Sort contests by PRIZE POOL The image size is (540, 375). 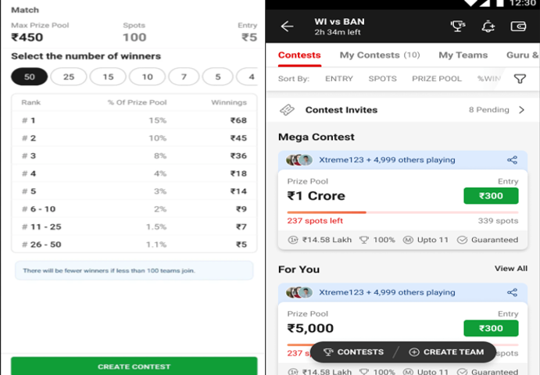coord(436,79)
